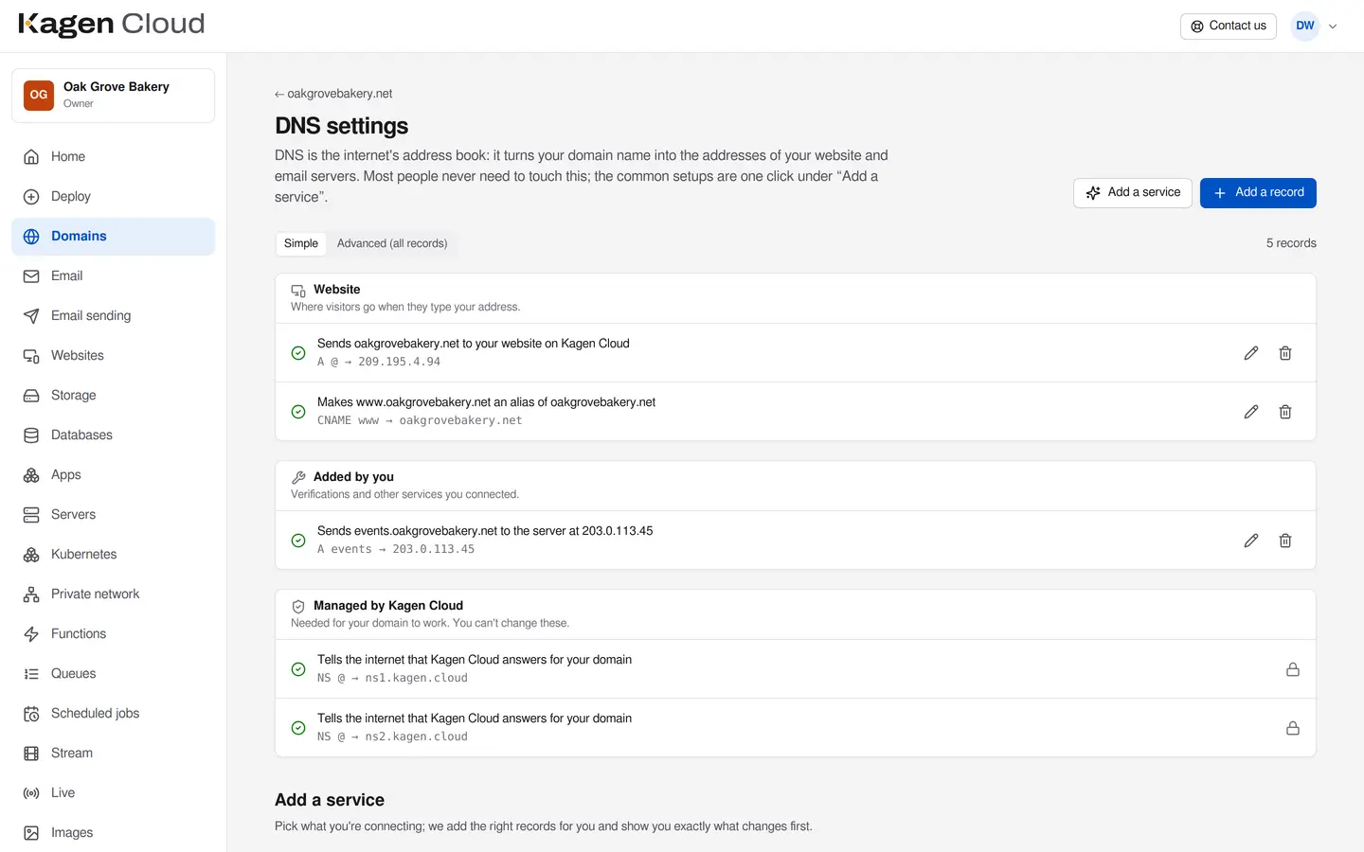
Task: Click the green check beside ns2.kagen.cloud record
Action: (x=298, y=728)
